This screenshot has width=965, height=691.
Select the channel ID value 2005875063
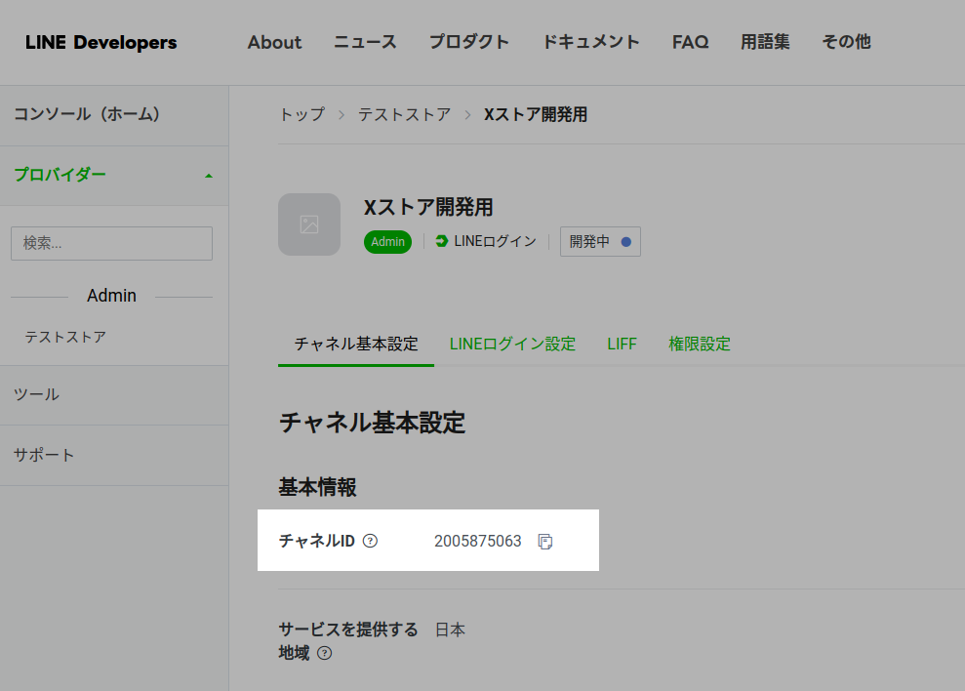[x=477, y=541]
